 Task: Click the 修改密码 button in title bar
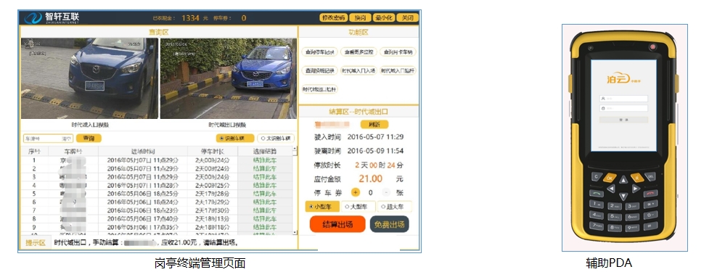[x=333, y=18]
